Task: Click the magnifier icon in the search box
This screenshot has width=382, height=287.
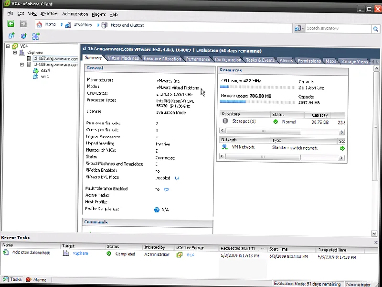Action: 376,29
